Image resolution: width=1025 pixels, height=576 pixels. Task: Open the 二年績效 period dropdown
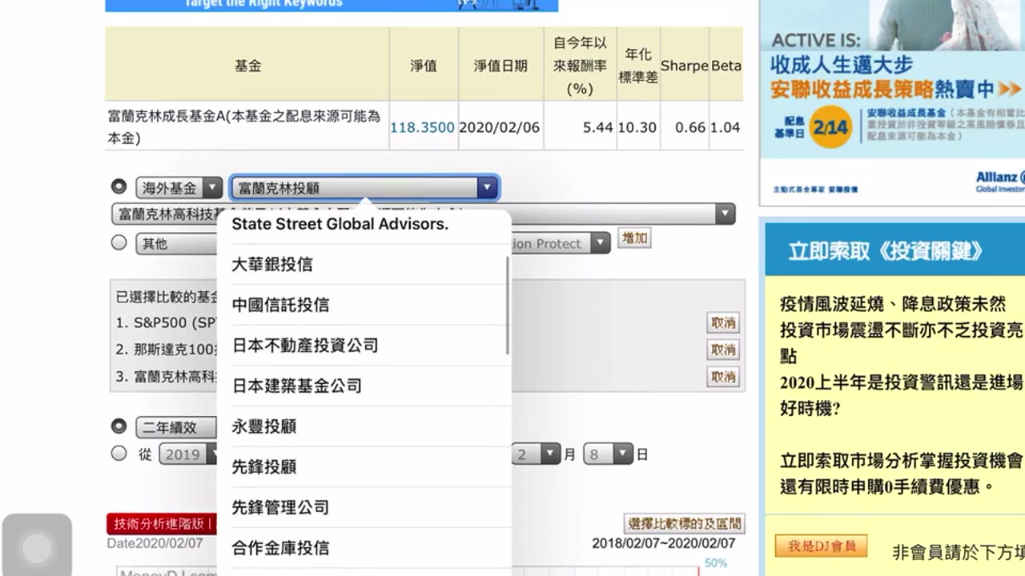tap(176, 428)
